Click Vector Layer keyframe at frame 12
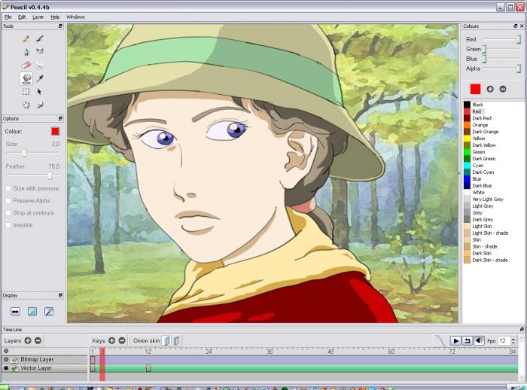Image resolution: width=527 pixels, height=390 pixels. click(x=148, y=368)
